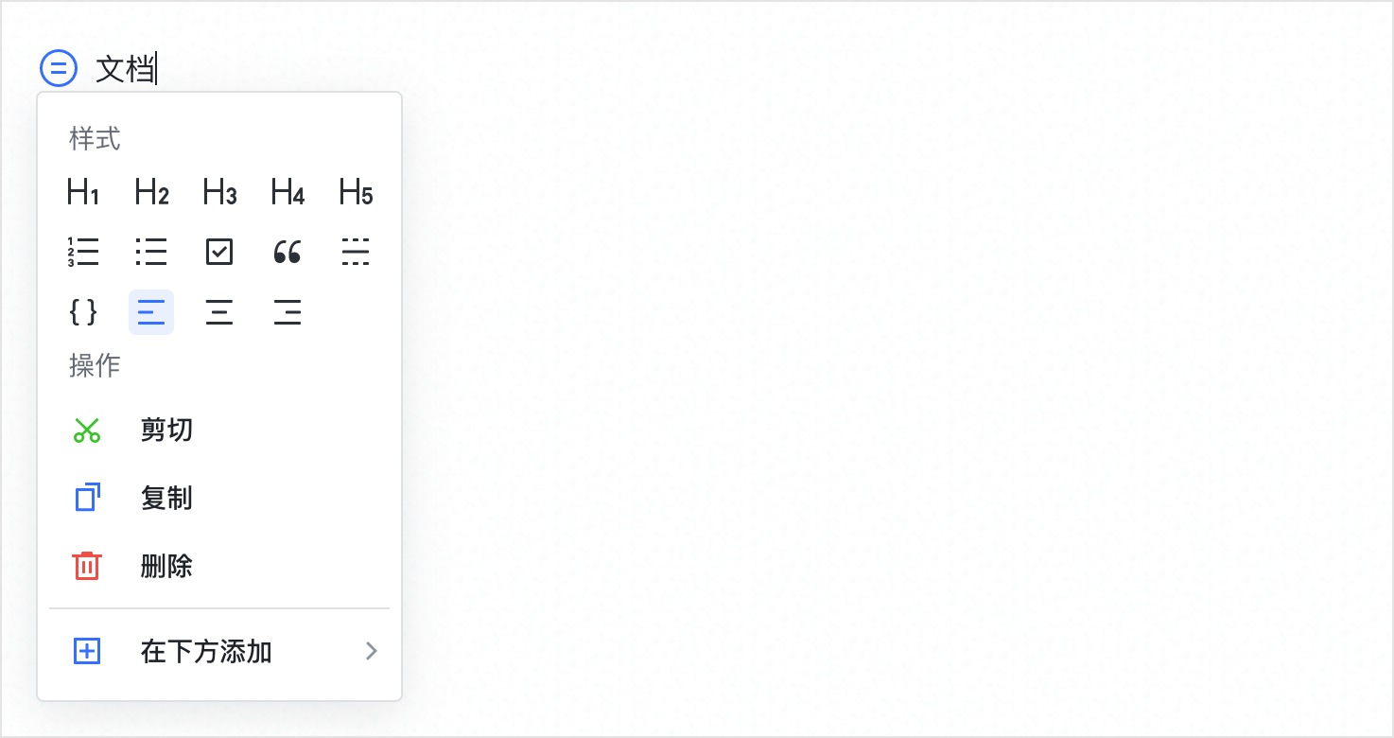The image size is (1394, 738).
Task: Click the blue block handle icon
Action: tap(59, 68)
